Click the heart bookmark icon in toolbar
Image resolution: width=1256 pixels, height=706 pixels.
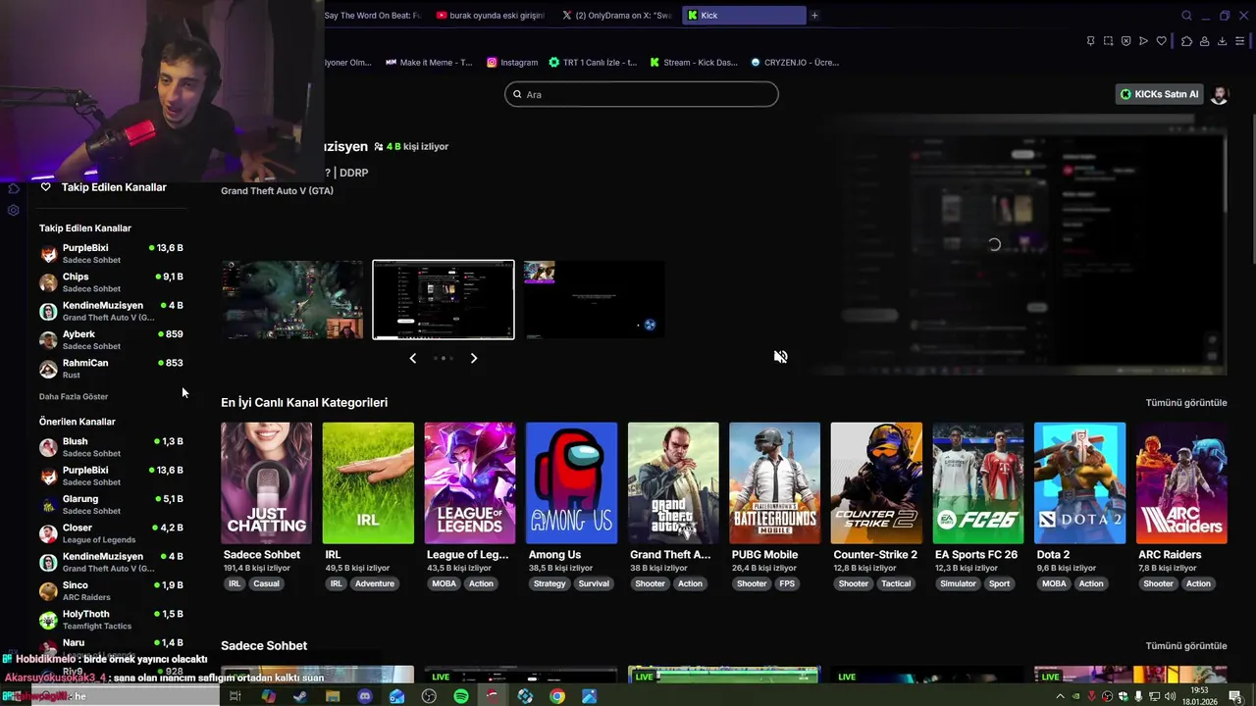[x=1162, y=41]
